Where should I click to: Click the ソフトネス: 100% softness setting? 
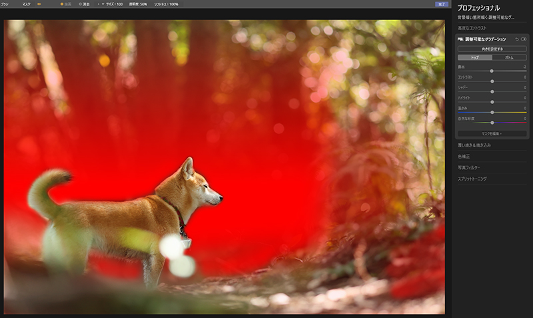pos(166,4)
